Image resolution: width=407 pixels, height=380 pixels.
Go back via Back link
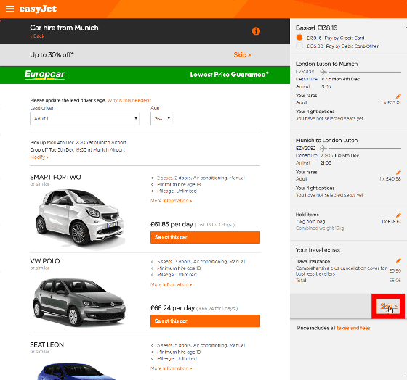[x=37, y=36]
